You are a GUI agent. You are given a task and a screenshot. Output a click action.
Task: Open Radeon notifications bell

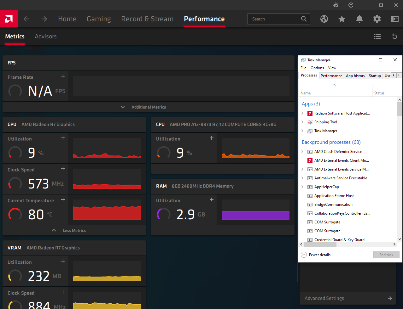(359, 19)
